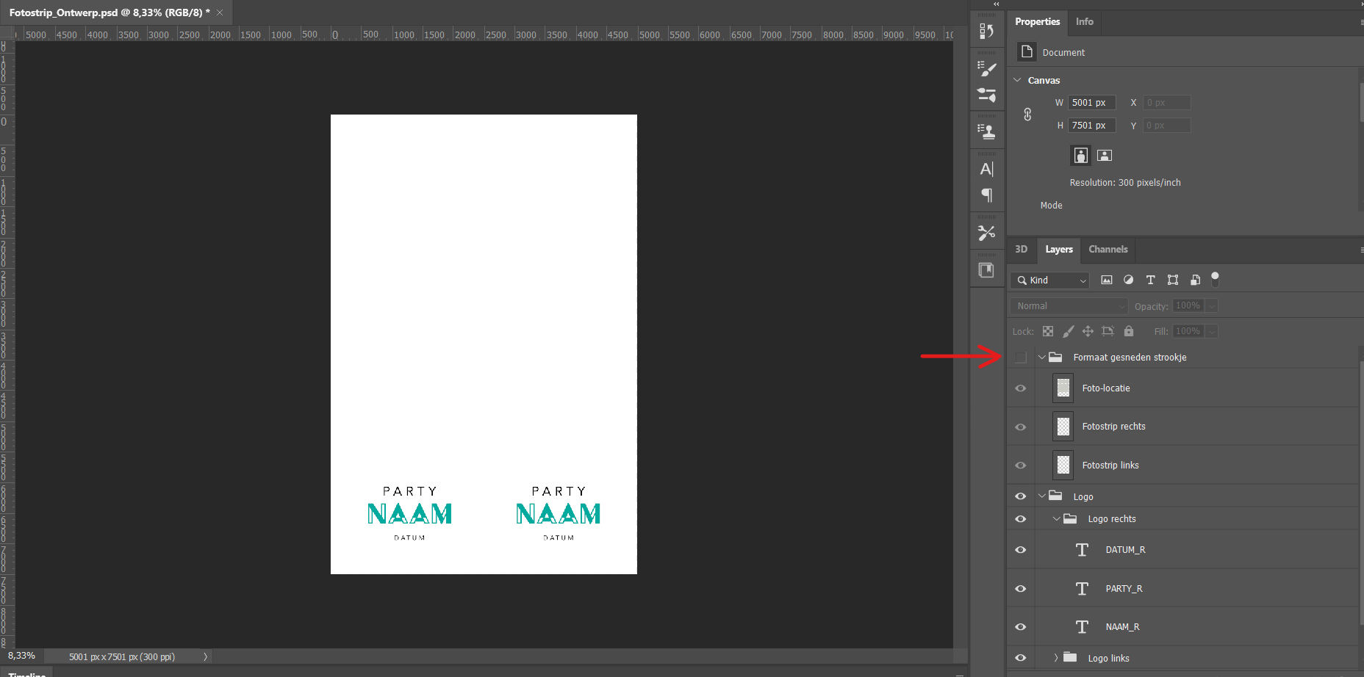Click the NAAM_R text layer T icon
Image resolution: width=1364 pixels, height=677 pixels.
click(x=1082, y=626)
